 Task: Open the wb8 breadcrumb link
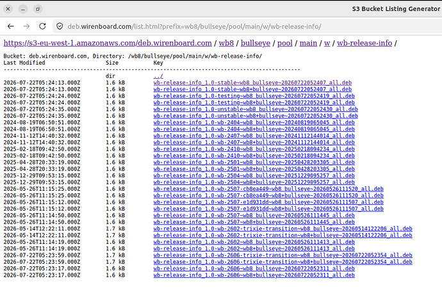[x=226, y=43]
